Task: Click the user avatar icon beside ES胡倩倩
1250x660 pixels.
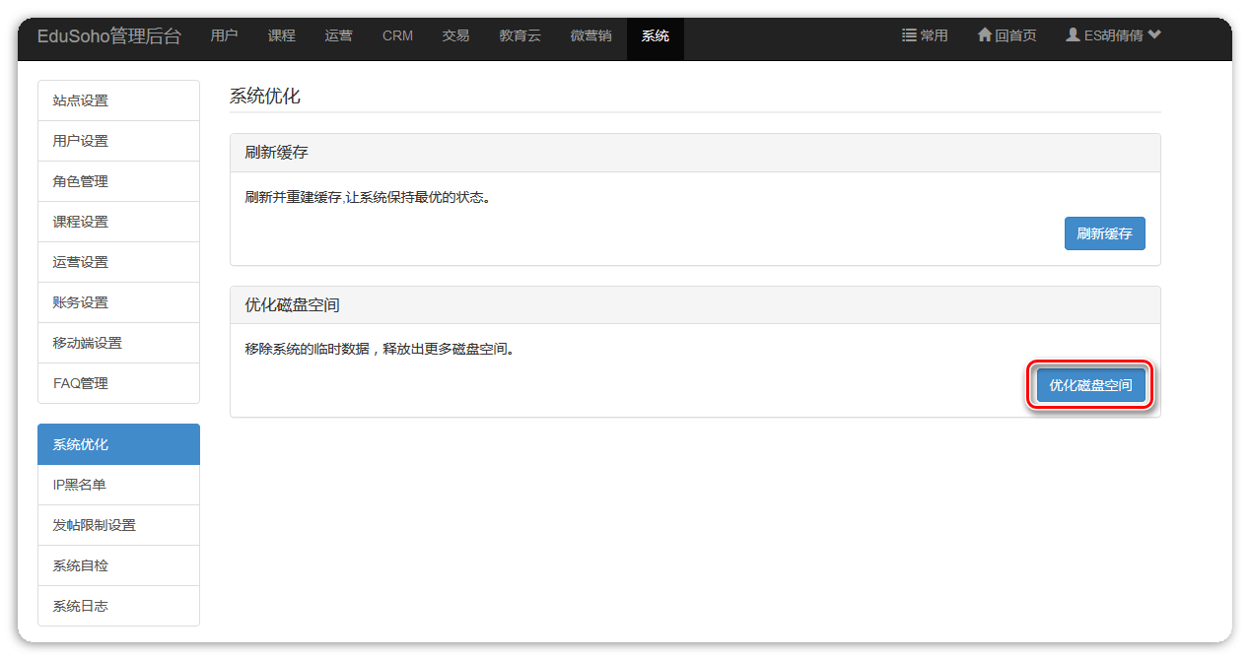Action: tap(1073, 35)
